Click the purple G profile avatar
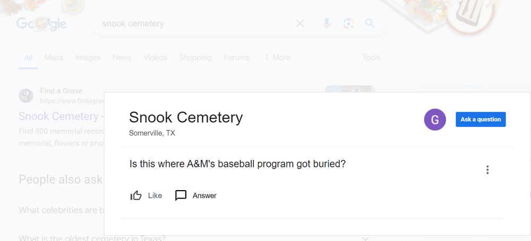This screenshot has height=241, width=531. (x=435, y=120)
